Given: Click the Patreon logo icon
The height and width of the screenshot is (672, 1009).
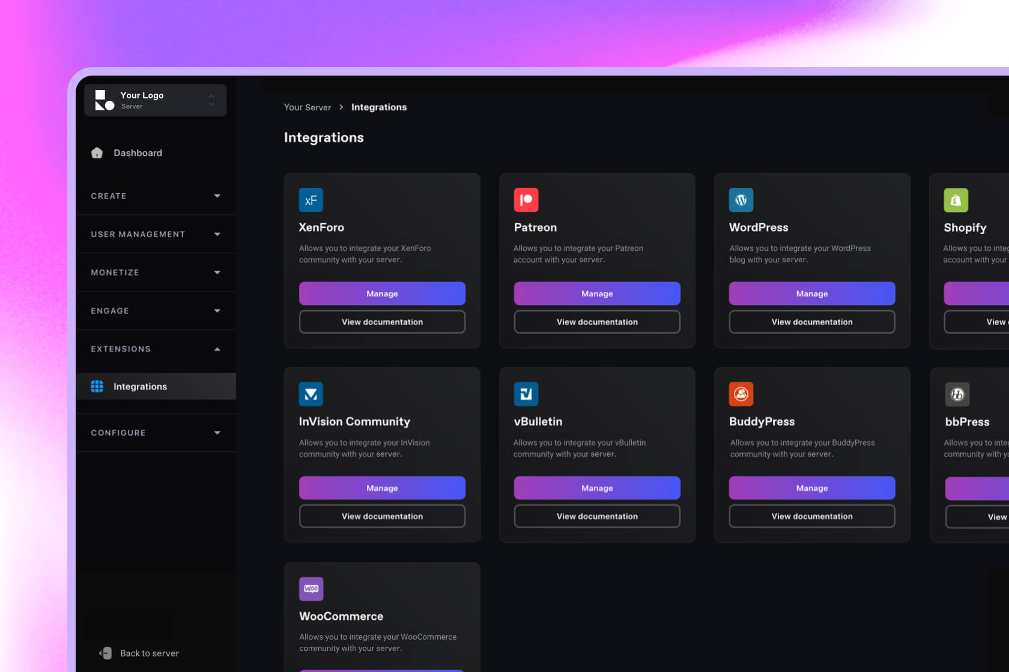Looking at the screenshot, I should tap(526, 200).
